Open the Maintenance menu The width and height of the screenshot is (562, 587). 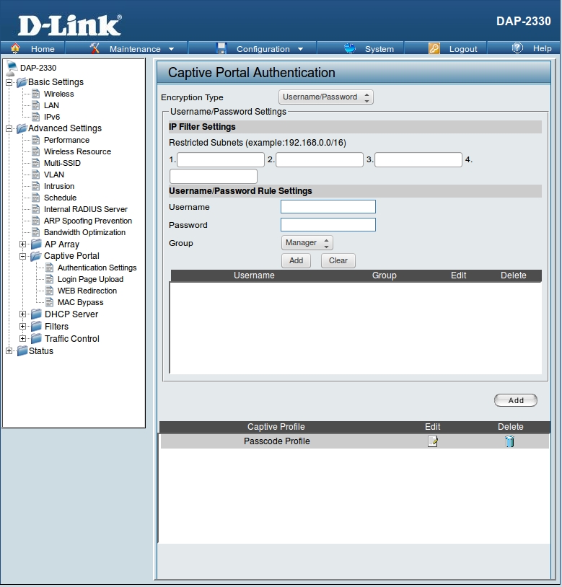tap(134, 49)
